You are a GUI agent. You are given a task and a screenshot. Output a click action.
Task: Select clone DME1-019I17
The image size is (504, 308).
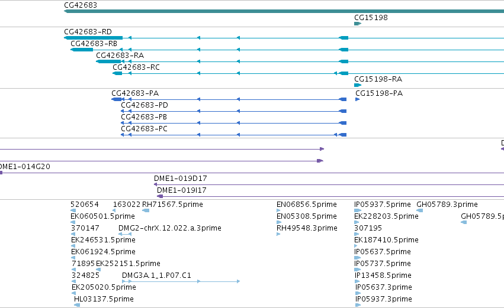tap(182, 190)
